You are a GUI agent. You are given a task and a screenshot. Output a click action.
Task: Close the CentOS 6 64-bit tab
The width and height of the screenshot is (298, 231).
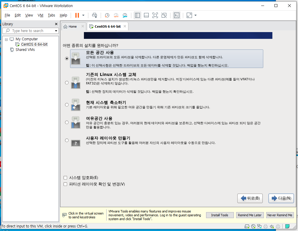coord(125,26)
